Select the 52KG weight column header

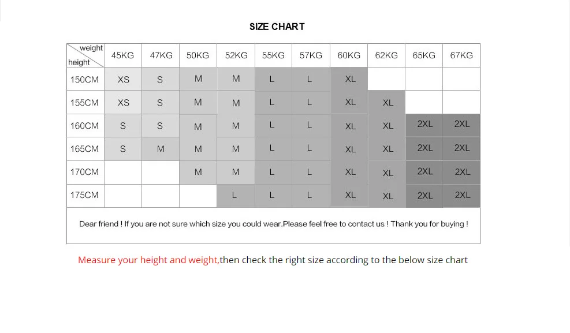(x=236, y=55)
